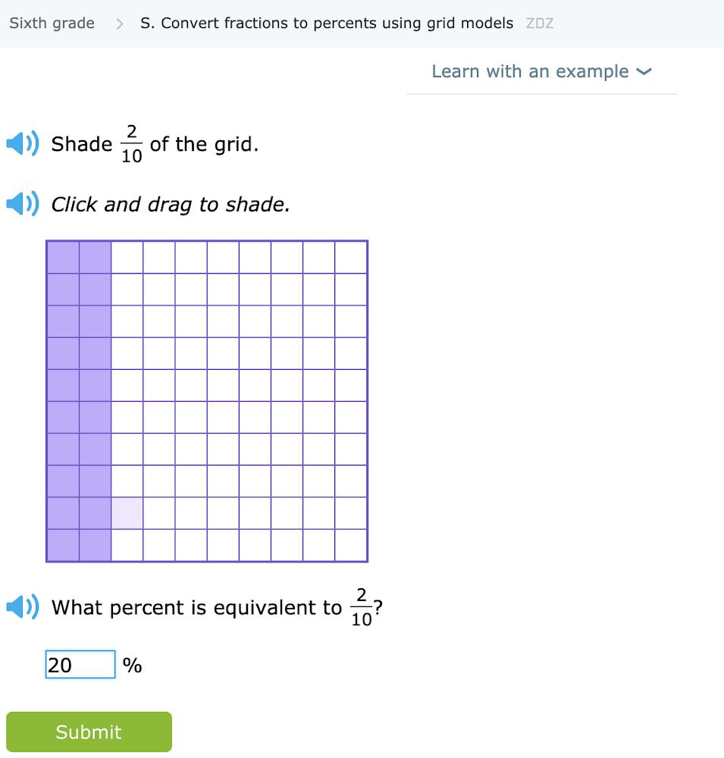Click the breadcrumb separator arrow after Sixth grade
The height and width of the screenshot is (758, 724).
point(119,23)
